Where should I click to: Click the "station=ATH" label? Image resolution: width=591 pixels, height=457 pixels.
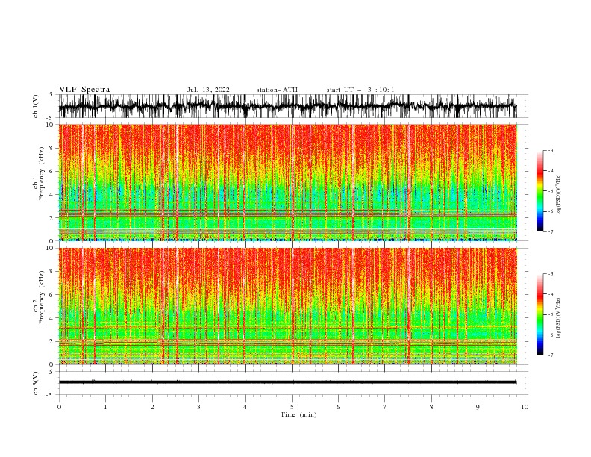tap(277, 90)
